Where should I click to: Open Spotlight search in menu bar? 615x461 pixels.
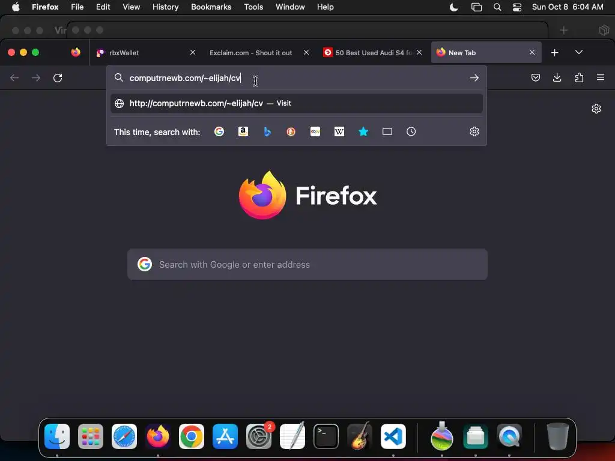tap(497, 7)
